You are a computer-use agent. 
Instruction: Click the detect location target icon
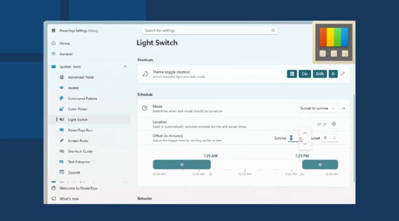(334, 124)
